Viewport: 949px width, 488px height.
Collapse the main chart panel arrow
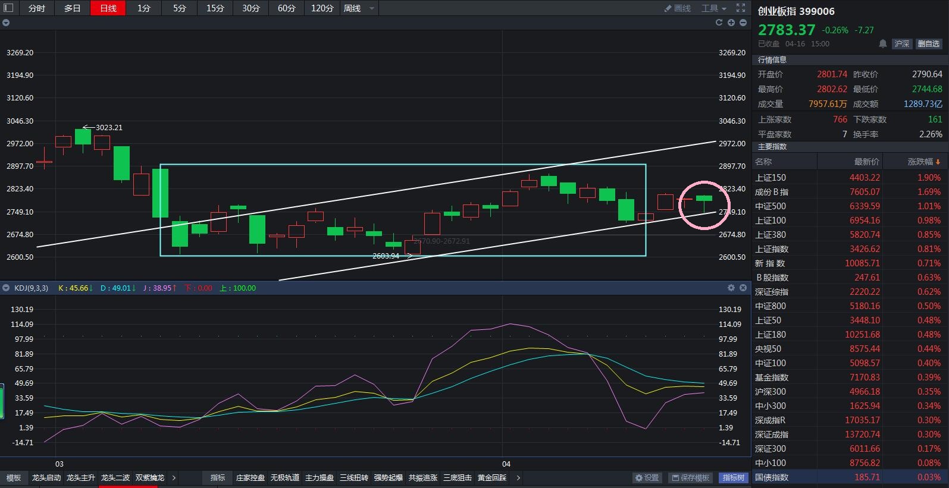tap(6, 23)
